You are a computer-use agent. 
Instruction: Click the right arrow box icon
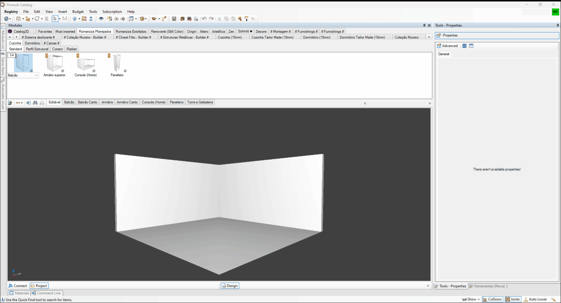tap(123, 19)
